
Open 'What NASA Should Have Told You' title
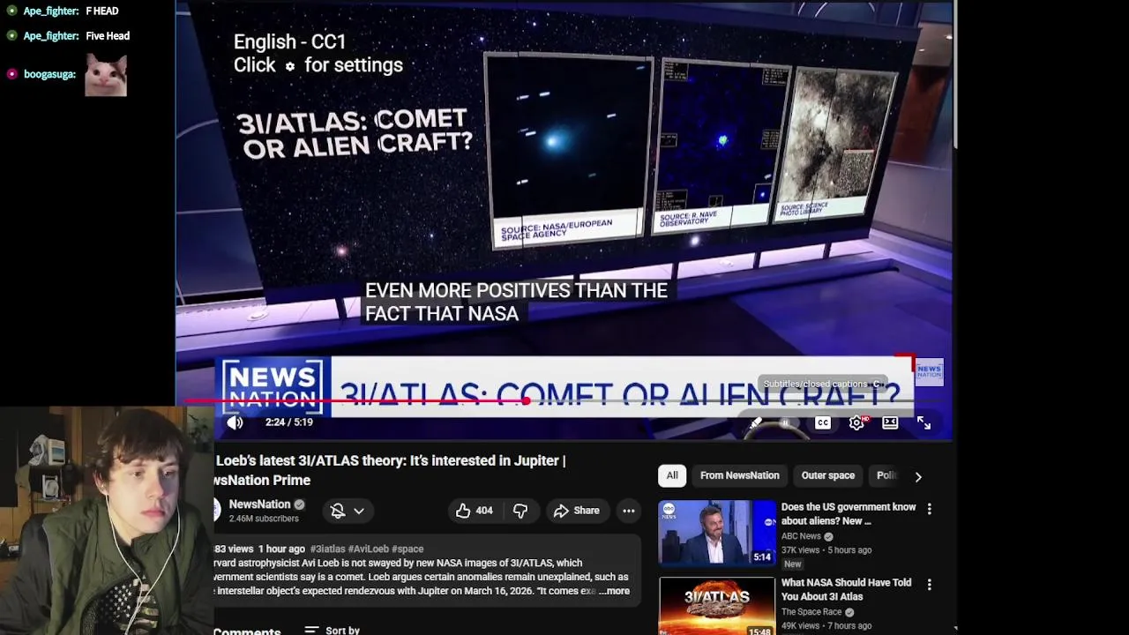[846, 589]
